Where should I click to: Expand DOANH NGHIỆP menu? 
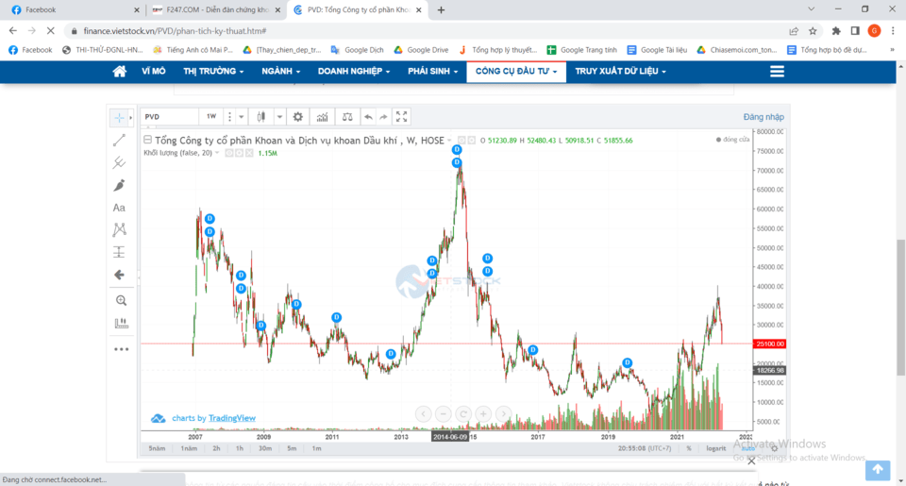pos(354,71)
